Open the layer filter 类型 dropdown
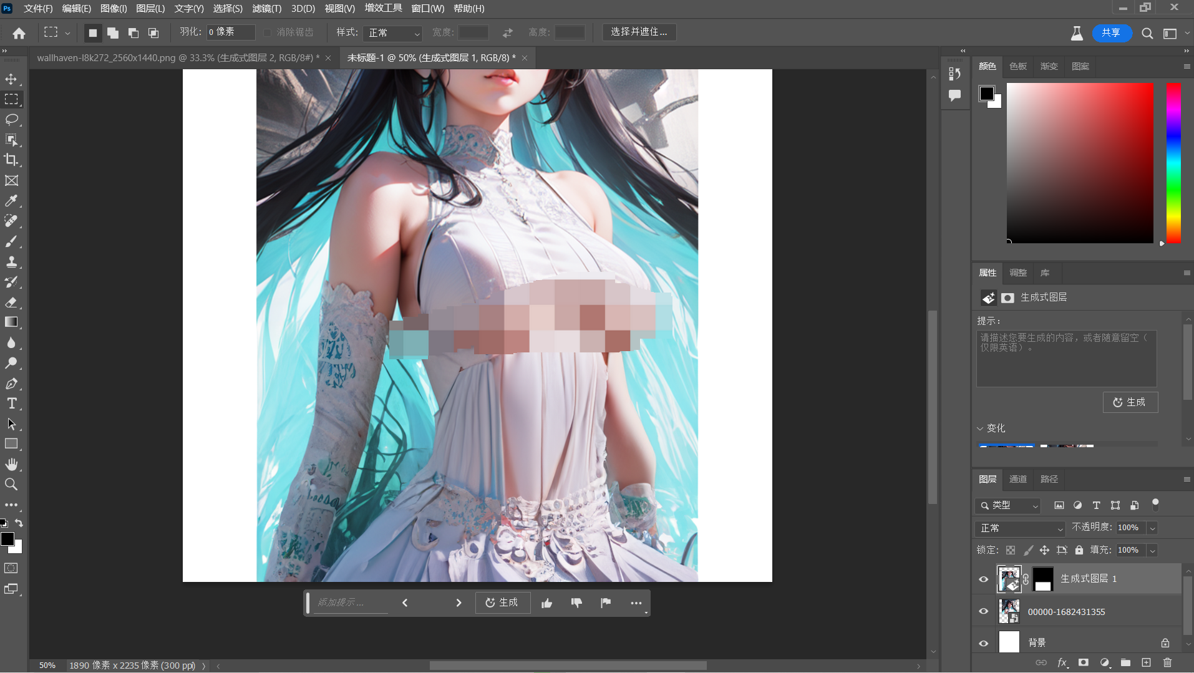The image size is (1194, 673). click(1008, 505)
